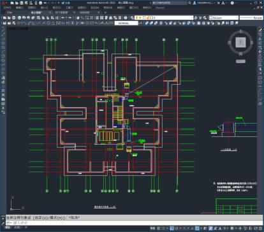Click the Plot icon in standard toolbar

20,18
